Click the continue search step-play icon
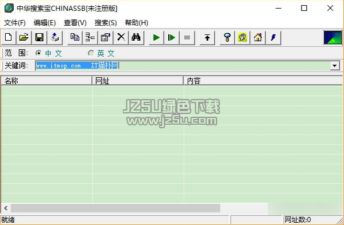This screenshot has height=225, width=344. 172,38
